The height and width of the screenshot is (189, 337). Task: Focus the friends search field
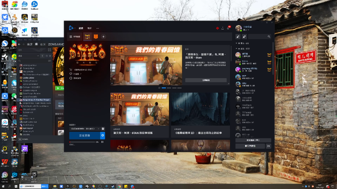(x=259, y=37)
